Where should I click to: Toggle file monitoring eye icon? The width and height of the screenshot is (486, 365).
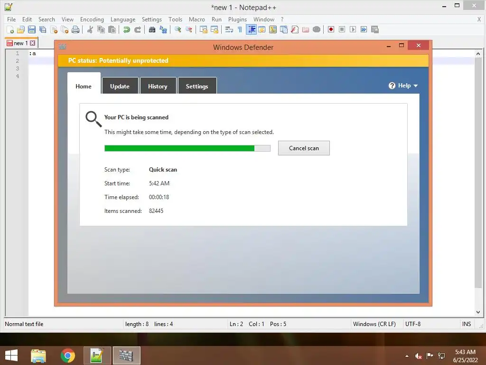click(x=317, y=29)
